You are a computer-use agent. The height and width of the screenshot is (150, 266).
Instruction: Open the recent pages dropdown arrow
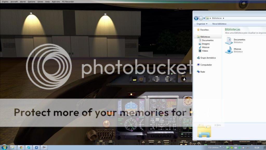(x=204, y=18)
